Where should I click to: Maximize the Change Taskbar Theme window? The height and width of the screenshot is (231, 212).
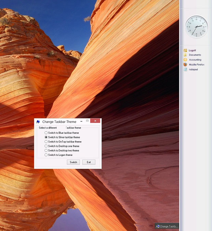click(x=87, y=121)
